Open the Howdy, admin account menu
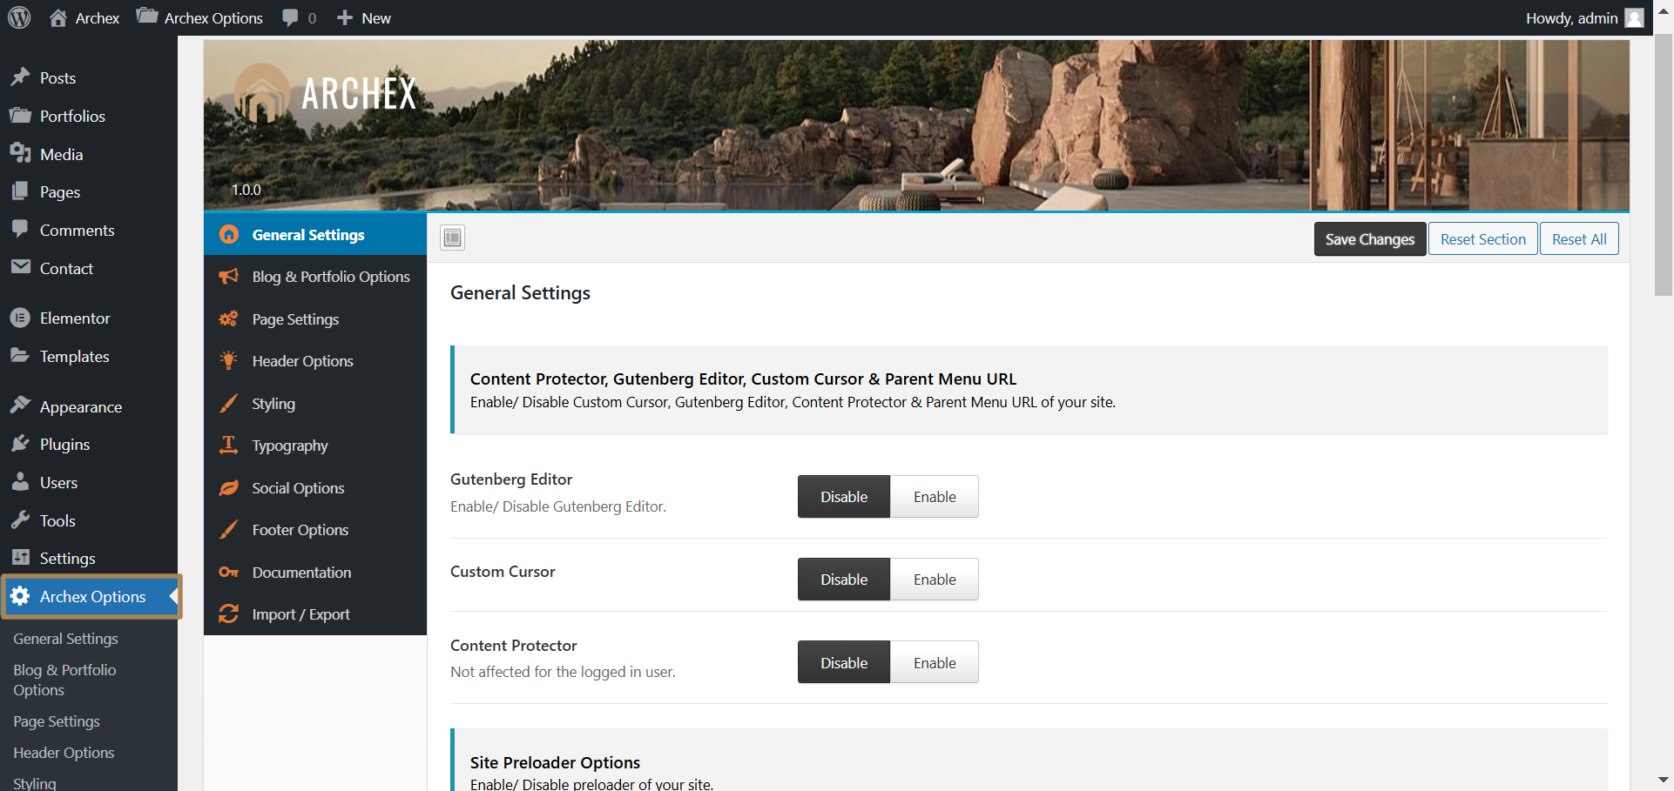Viewport: 1674px width, 791px height. tap(1584, 17)
